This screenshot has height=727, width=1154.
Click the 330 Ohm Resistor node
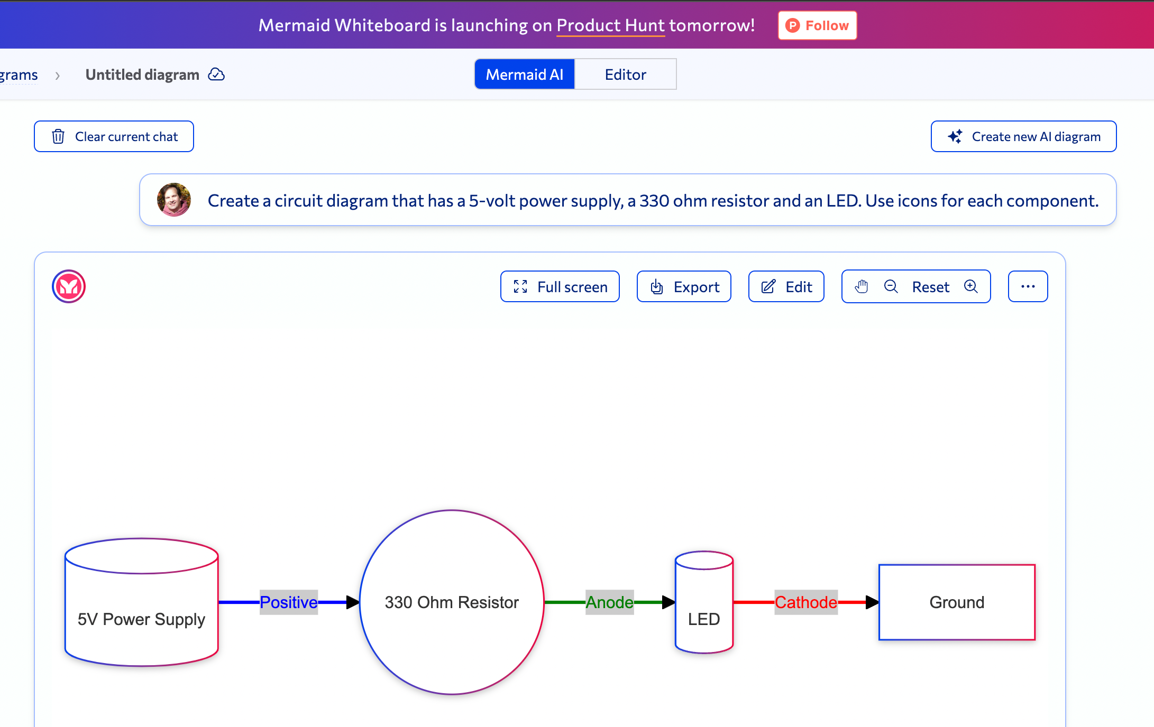452,602
